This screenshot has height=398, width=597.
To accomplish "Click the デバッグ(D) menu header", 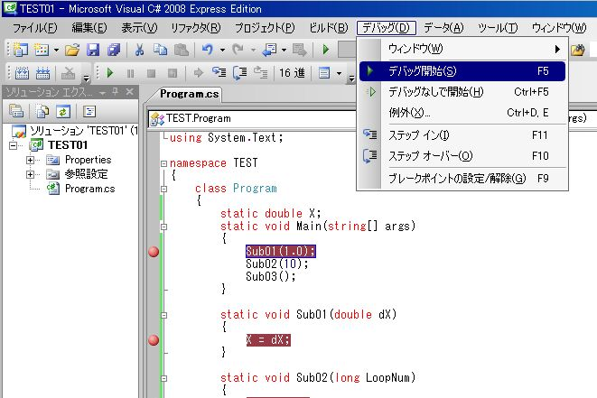I will pyautogui.click(x=386, y=28).
